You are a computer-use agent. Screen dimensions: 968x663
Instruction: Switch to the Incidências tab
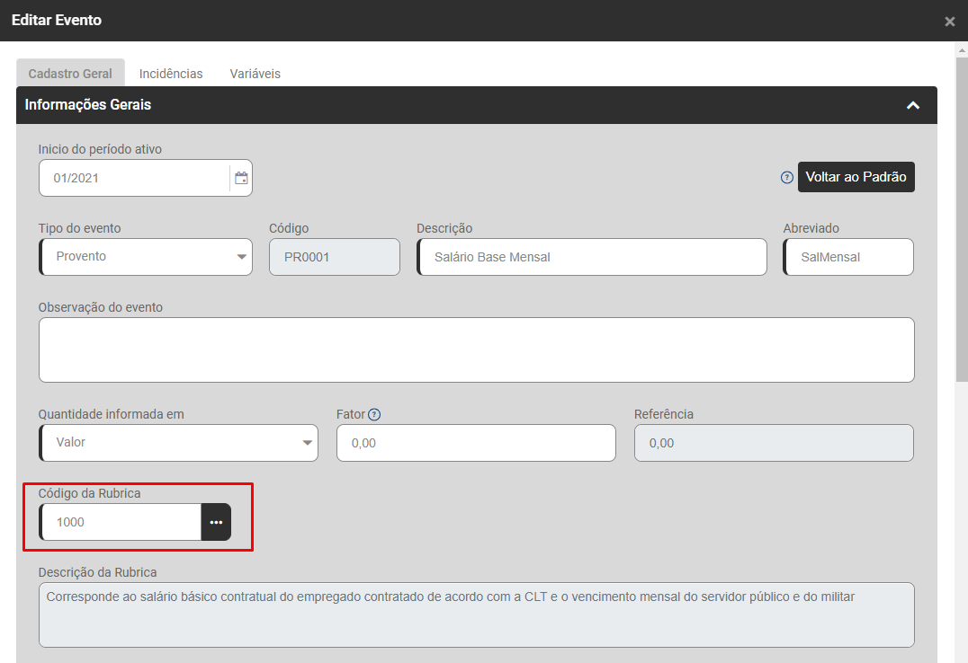coord(171,74)
